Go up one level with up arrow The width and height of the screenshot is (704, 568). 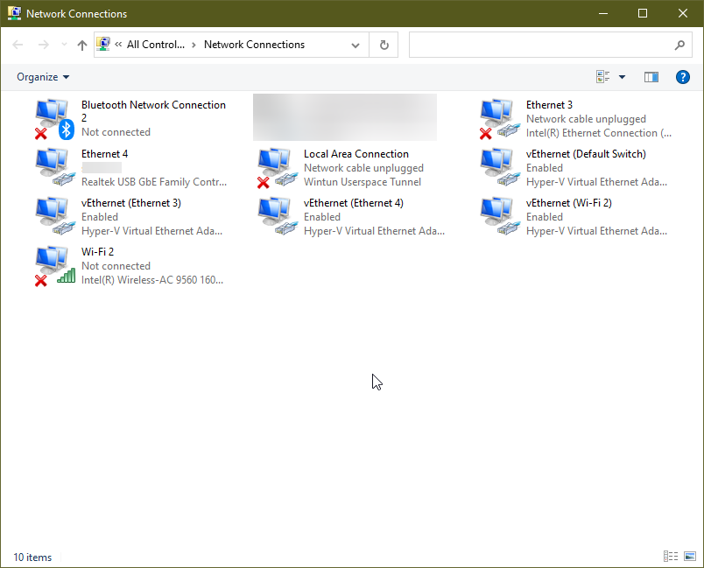pyautogui.click(x=81, y=45)
